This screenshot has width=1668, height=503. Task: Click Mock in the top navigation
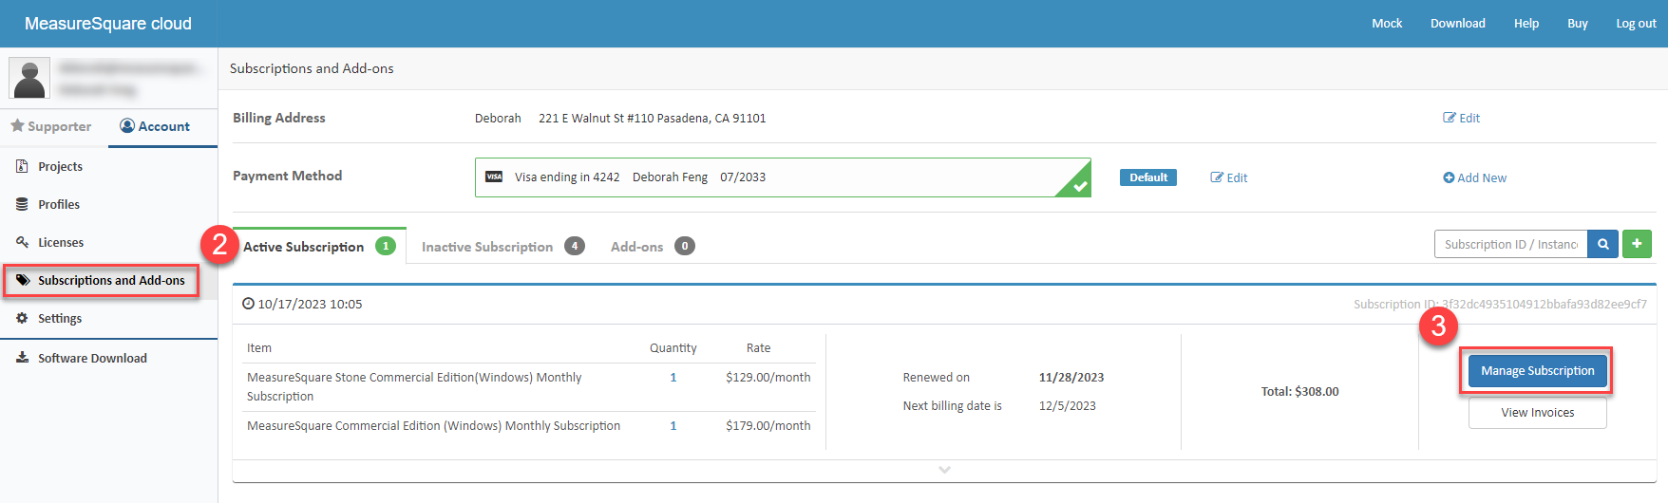(1387, 23)
